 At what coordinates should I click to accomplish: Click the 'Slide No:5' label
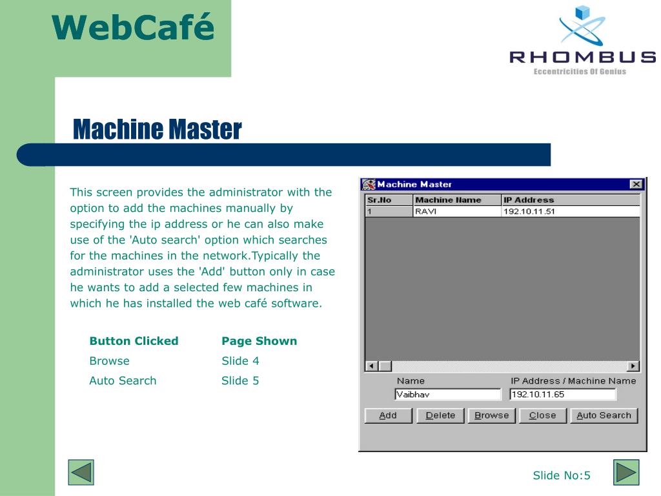(x=562, y=476)
